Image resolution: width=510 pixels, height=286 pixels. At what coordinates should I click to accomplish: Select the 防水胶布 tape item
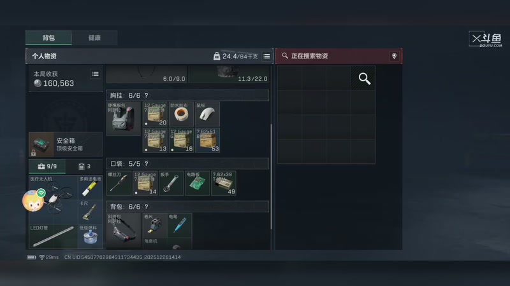point(181,114)
